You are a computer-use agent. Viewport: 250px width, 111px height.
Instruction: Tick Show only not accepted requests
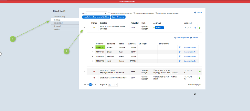click(156, 13)
